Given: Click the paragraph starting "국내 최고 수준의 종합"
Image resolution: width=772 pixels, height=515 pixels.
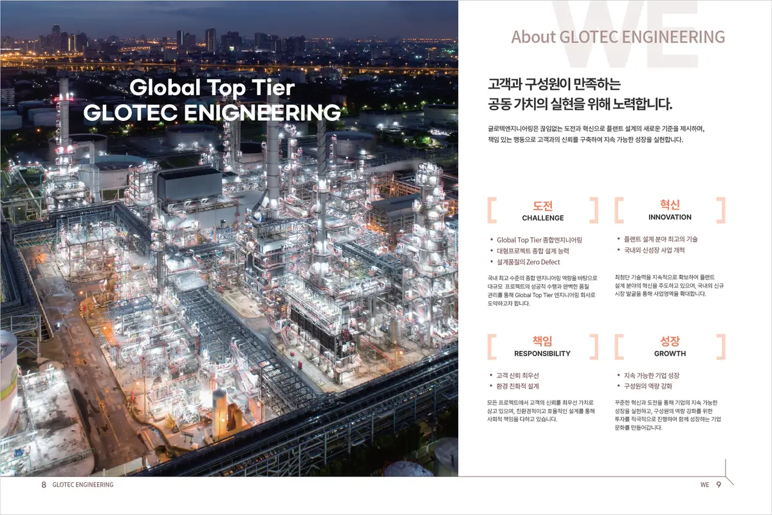Looking at the screenshot, I should (x=542, y=291).
